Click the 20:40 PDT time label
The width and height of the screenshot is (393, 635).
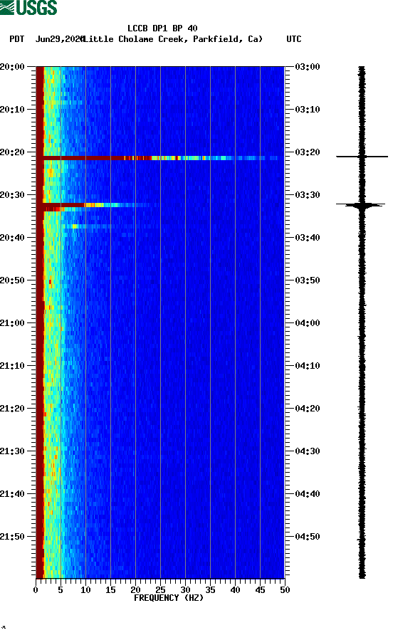(12, 238)
